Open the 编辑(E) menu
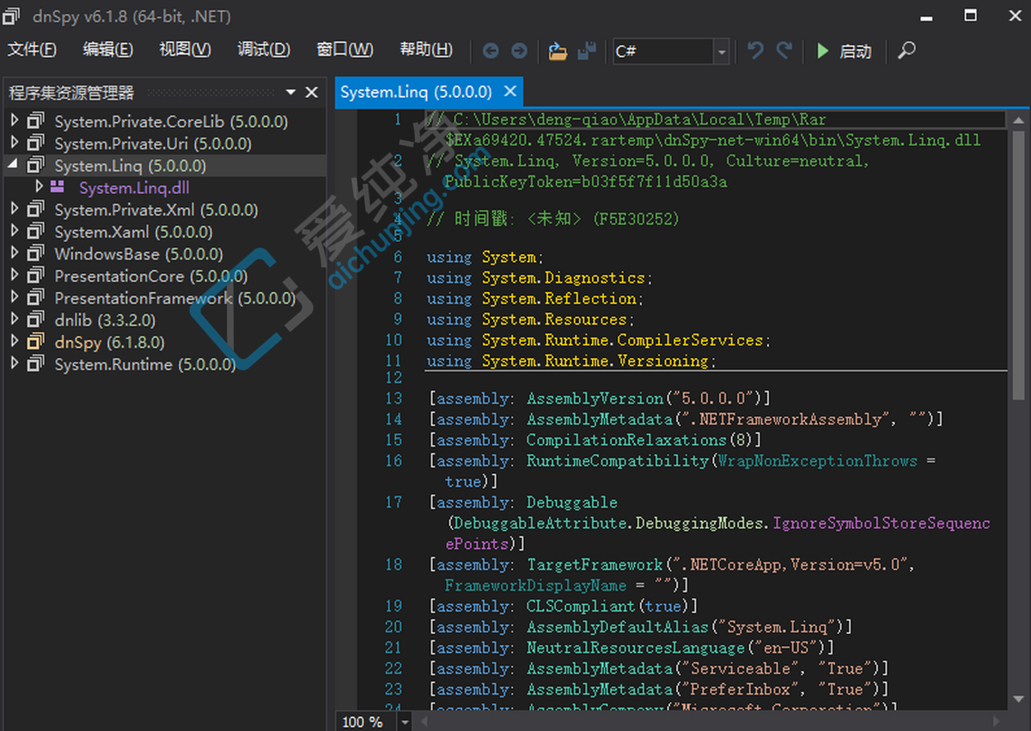 click(107, 50)
